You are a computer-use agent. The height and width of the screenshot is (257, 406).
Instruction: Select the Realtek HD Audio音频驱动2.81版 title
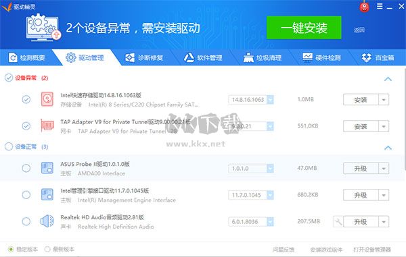click(x=102, y=217)
